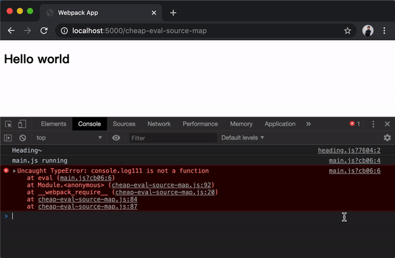395x258 pixels.
Task: Open the cheap-eval-source-map.js:87 link
Action: [88, 207]
